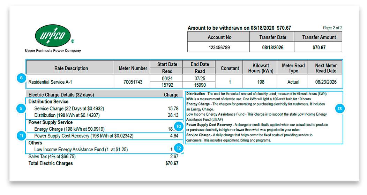Select the 'Sales Tax (4% of $66.75)' line
Viewport: 367px width, 195px height.
(x=52, y=156)
